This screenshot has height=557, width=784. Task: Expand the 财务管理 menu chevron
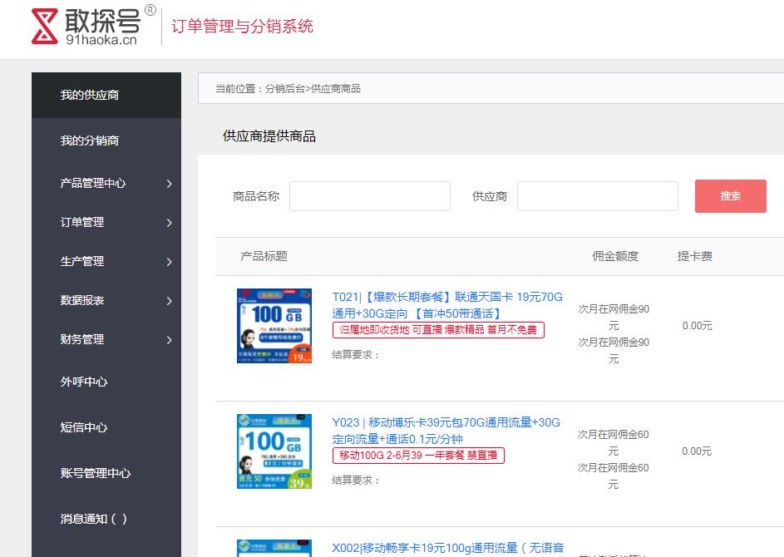(169, 340)
